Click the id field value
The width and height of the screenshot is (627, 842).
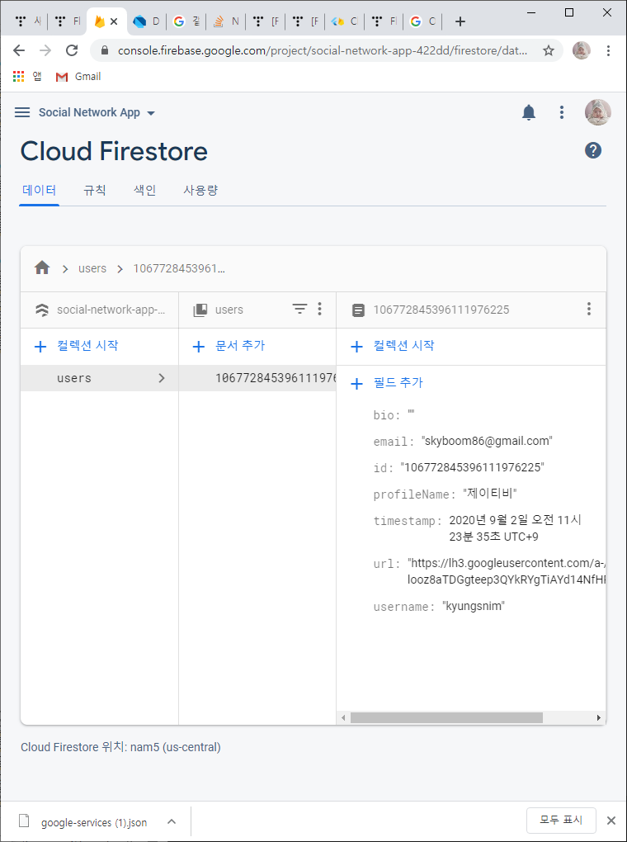(473, 468)
